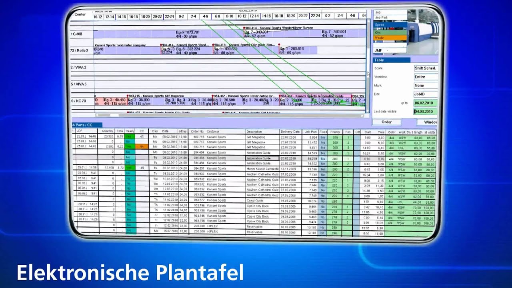Open the Mark dropdown set to None
This screenshot has width=512, height=288.
(426, 85)
